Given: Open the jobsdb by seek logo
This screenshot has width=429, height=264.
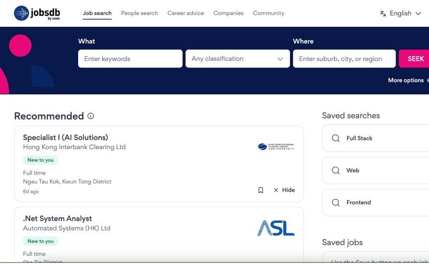Looking at the screenshot, I should pos(37,13).
